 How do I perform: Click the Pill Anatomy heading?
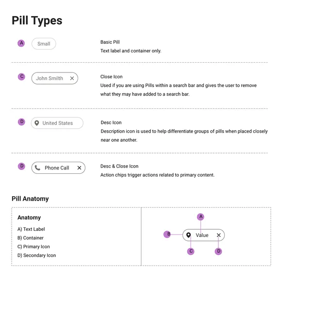30,199
